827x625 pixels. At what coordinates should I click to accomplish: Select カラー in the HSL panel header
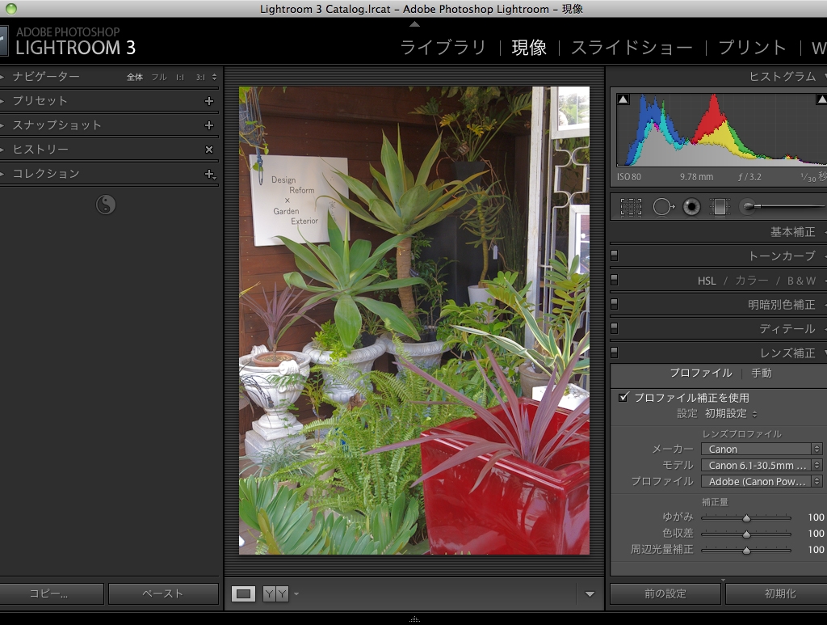click(752, 281)
